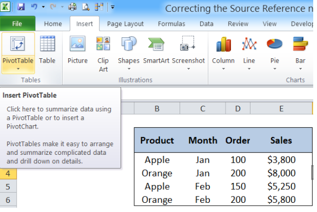Select the $5,800 sales cell
This screenshot has height=212, width=317.
point(281,200)
